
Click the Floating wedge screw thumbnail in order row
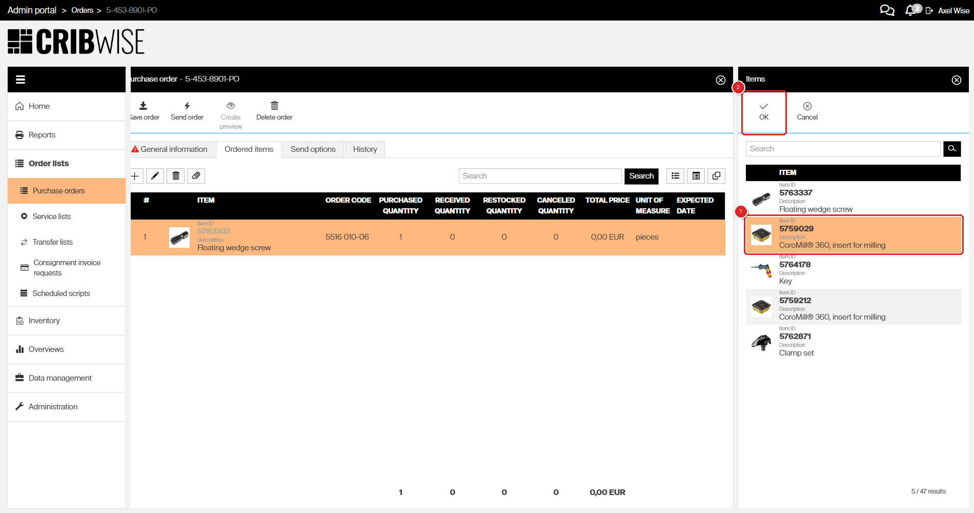pos(179,238)
